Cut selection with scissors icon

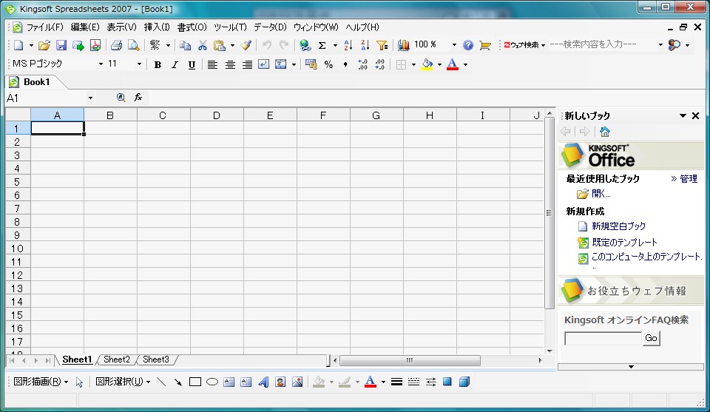pyautogui.click(x=203, y=45)
